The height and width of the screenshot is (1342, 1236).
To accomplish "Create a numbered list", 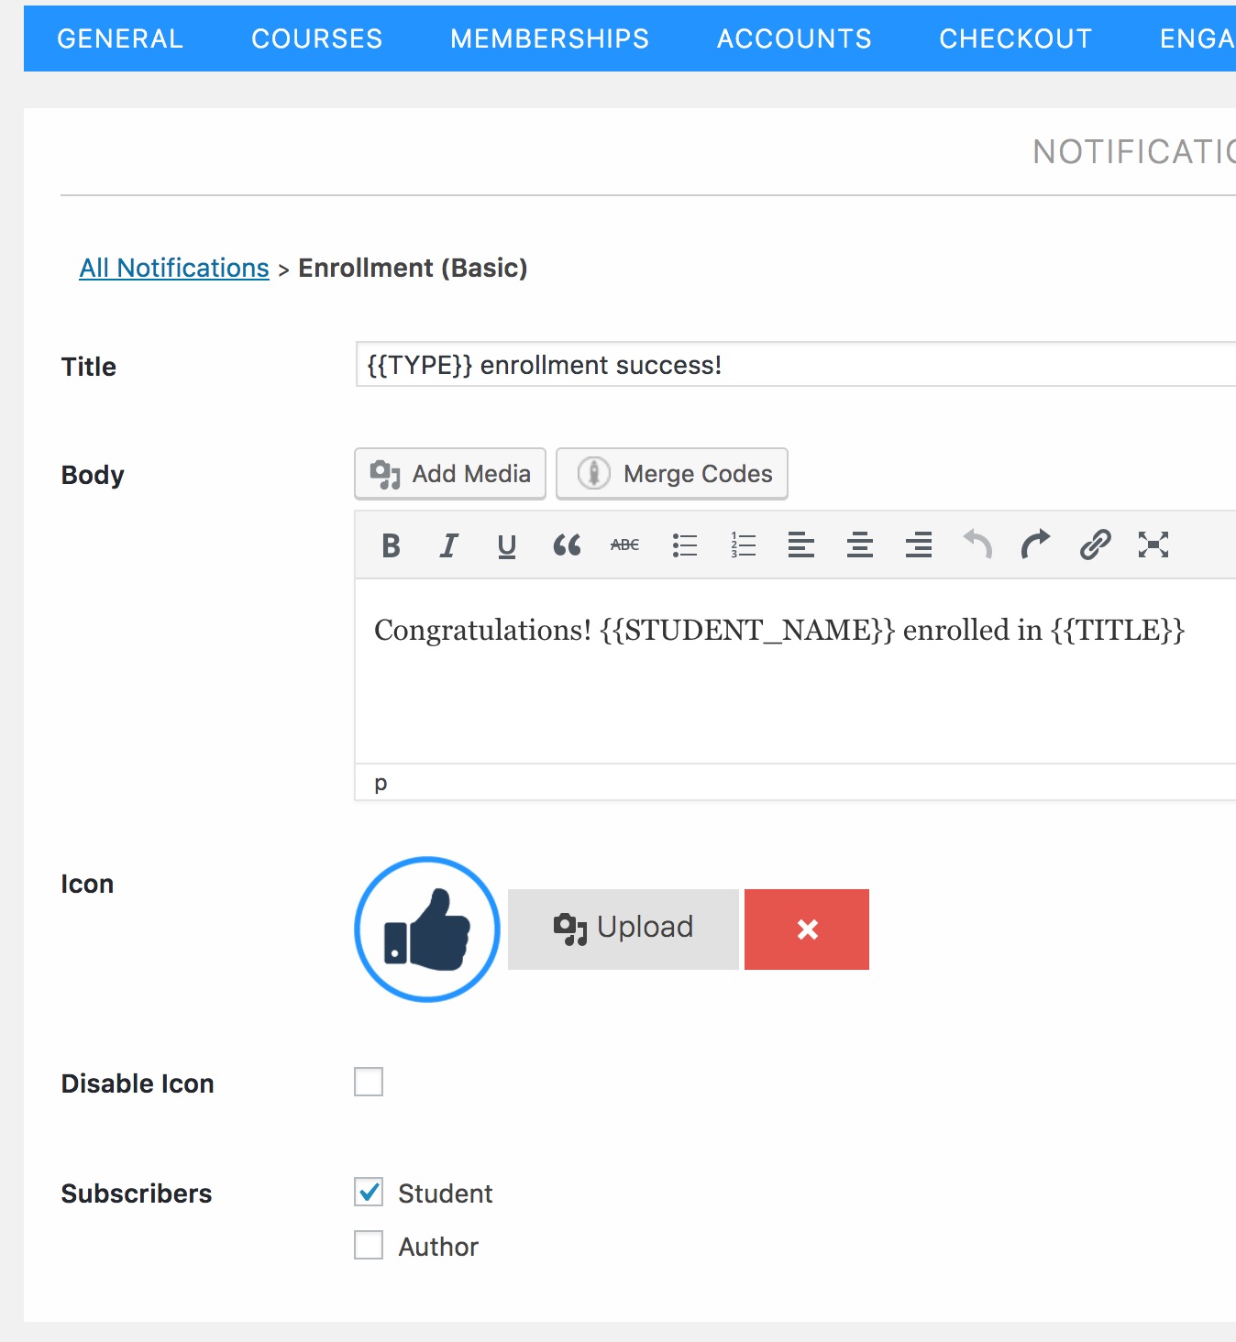I will point(743,544).
